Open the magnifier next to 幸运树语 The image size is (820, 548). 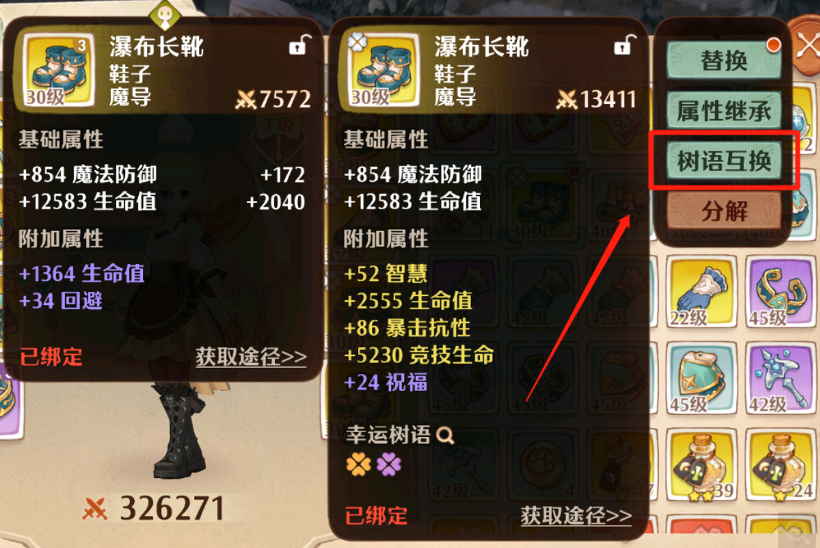click(445, 434)
